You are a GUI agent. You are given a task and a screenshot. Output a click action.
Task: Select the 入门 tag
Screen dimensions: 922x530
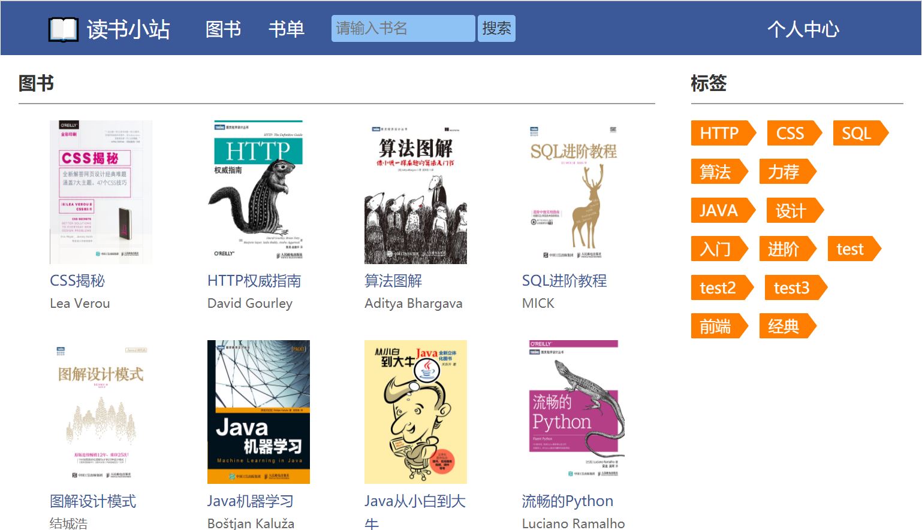(719, 249)
